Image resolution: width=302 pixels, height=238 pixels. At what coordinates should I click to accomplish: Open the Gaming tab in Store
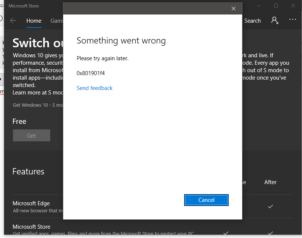click(57, 21)
